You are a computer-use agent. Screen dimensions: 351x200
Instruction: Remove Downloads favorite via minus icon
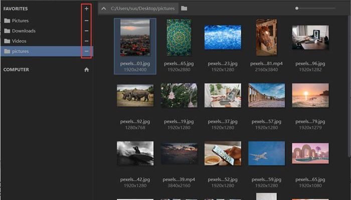(86, 31)
